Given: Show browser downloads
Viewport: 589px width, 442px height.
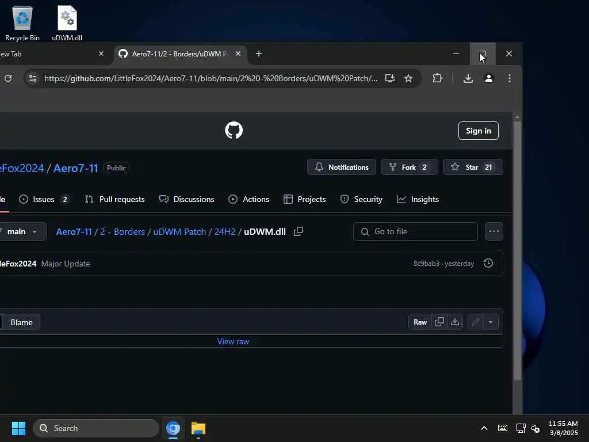Looking at the screenshot, I should 468,78.
